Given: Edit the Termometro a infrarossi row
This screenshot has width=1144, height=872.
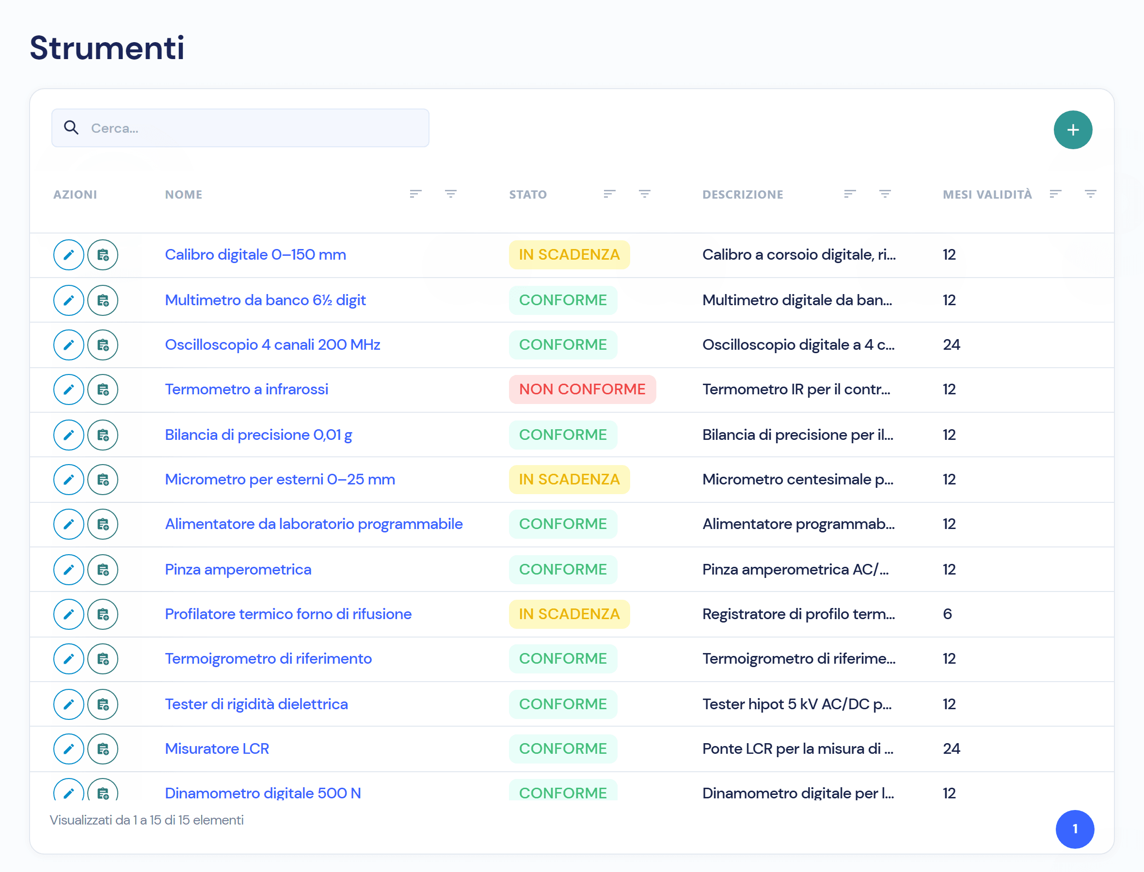Looking at the screenshot, I should pos(68,389).
